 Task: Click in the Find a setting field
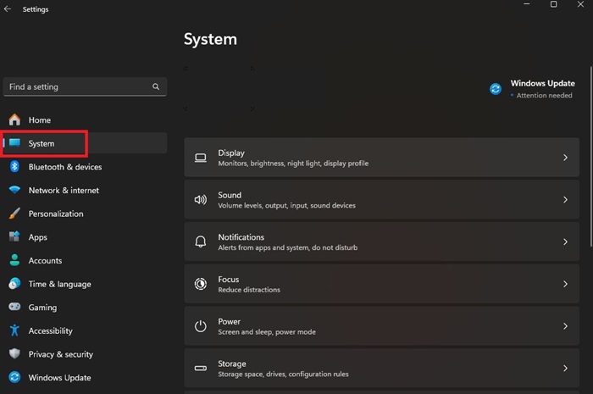coord(85,87)
